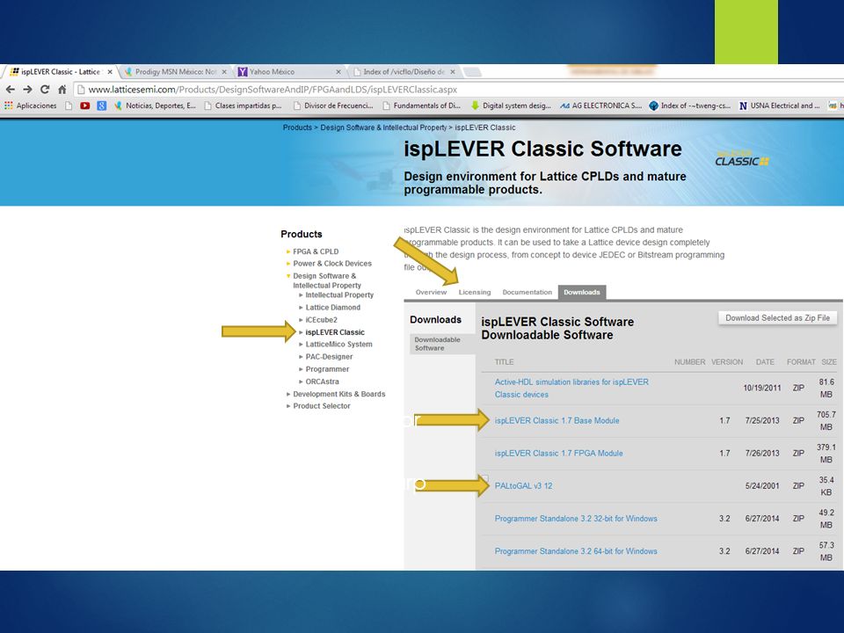Open the YouTube bookmark icon
Screen dimensions: 844x633
pyautogui.click(x=85, y=105)
